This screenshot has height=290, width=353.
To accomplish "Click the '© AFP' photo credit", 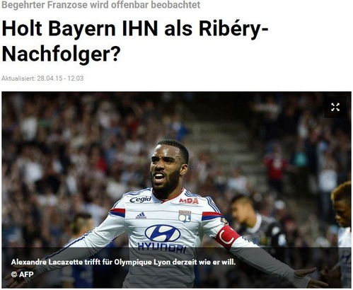I will tap(22, 274).
